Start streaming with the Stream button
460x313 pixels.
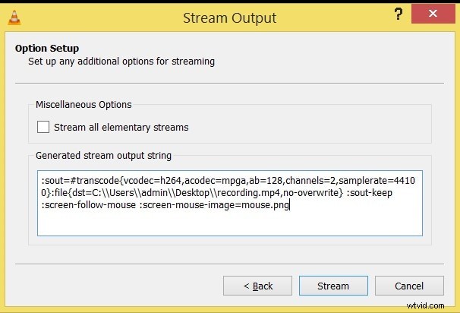(333, 286)
